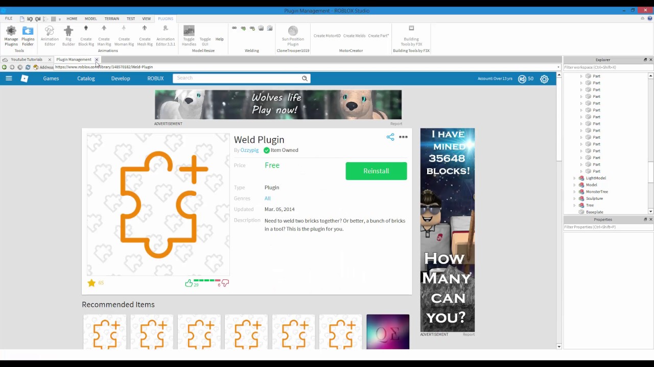Close the Plugin Management tab
The height and width of the screenshot is (367, 654).
click(97, 60)
